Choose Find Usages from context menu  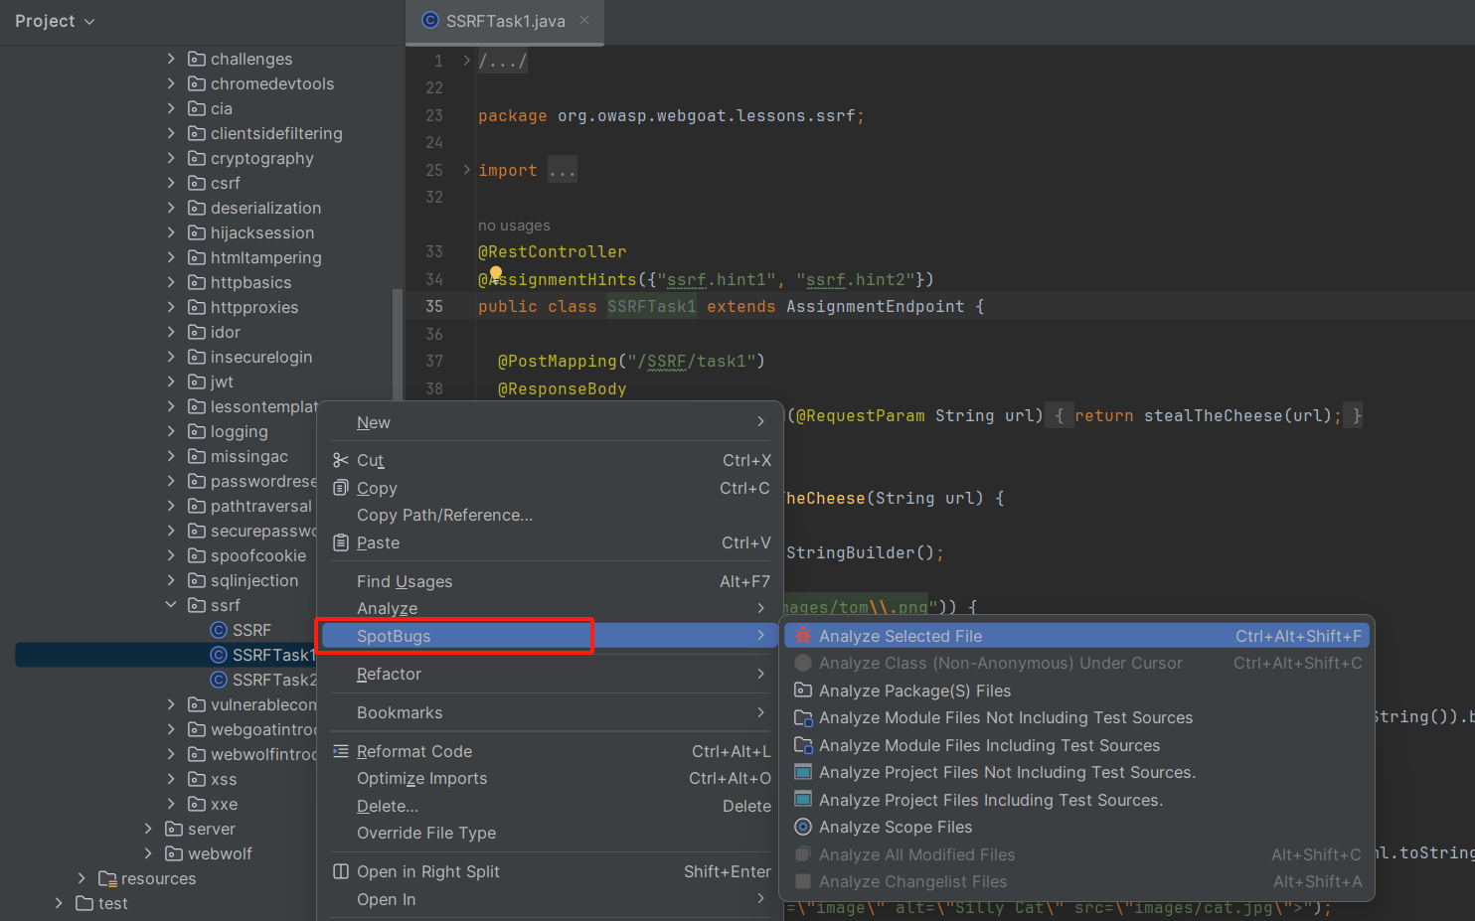(x=551, y=581)
